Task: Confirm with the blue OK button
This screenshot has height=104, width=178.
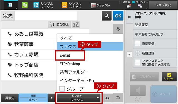Action: pyautogui.click(x=118, y=16)
